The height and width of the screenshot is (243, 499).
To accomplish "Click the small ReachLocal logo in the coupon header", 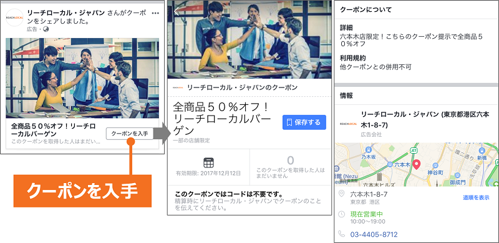I will pyautogui.click(x=178, y=87).
